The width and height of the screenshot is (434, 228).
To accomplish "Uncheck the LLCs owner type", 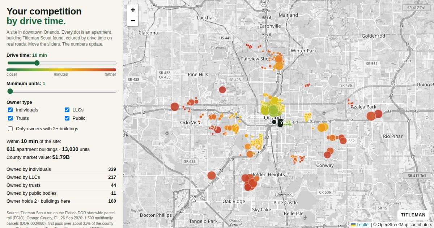I will point(67,110).
